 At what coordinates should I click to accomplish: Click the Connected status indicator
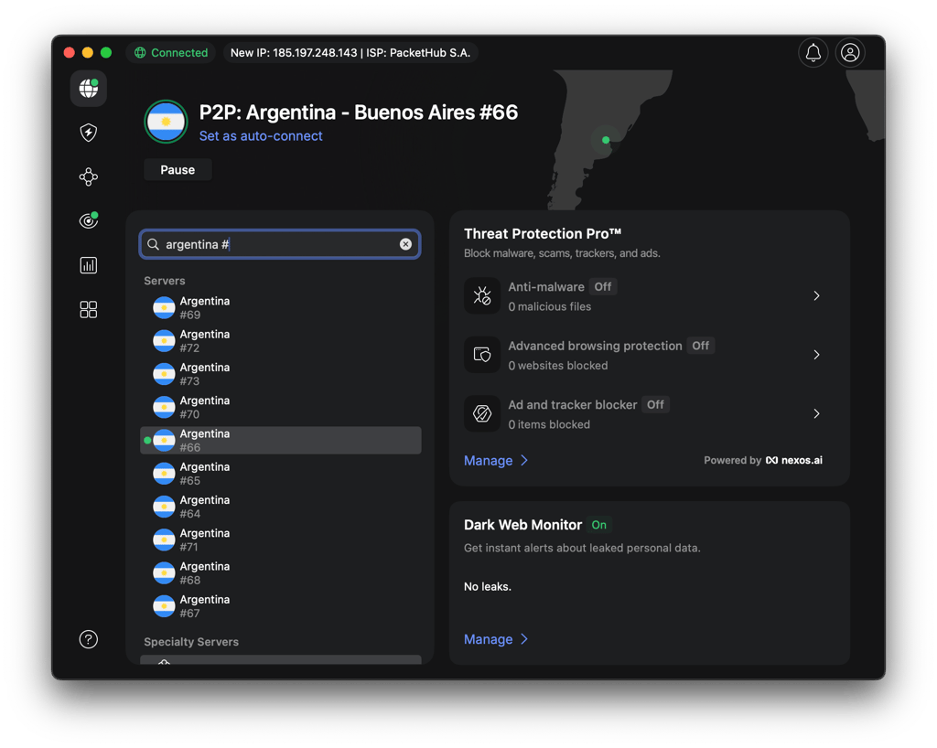171,52
